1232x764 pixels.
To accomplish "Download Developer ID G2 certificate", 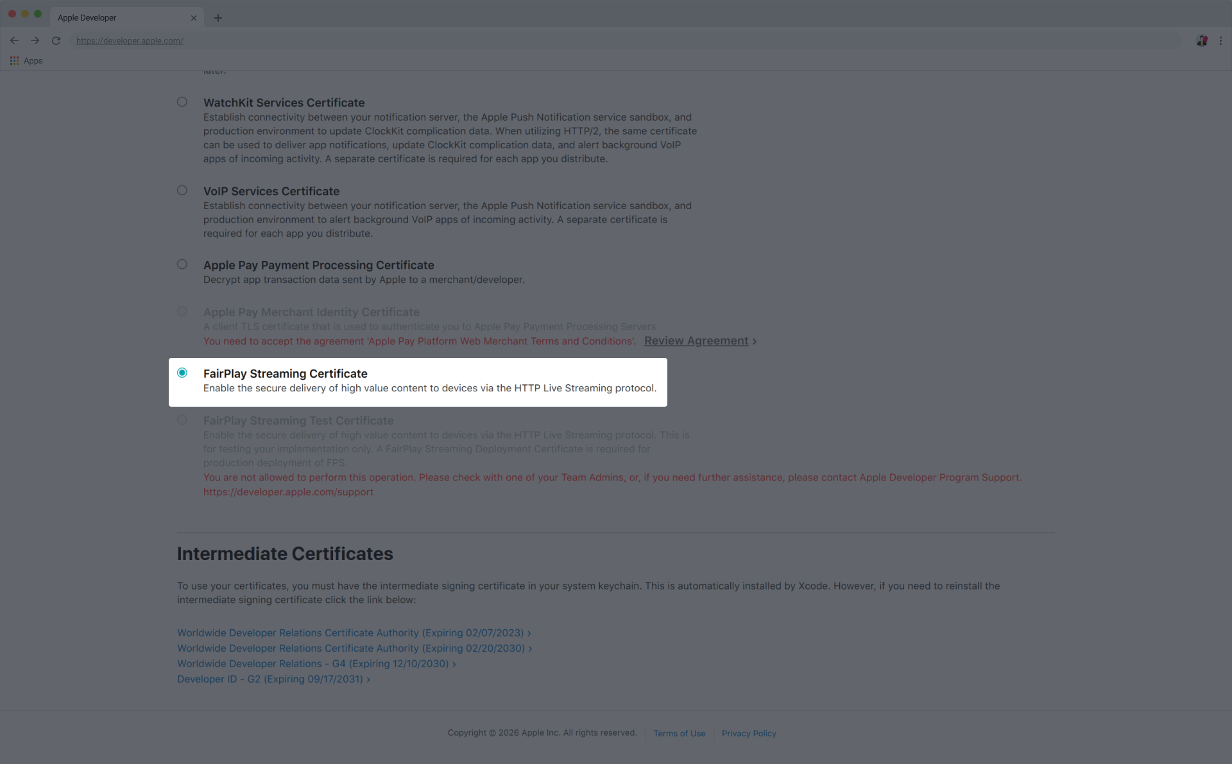I will coord(273,679).
